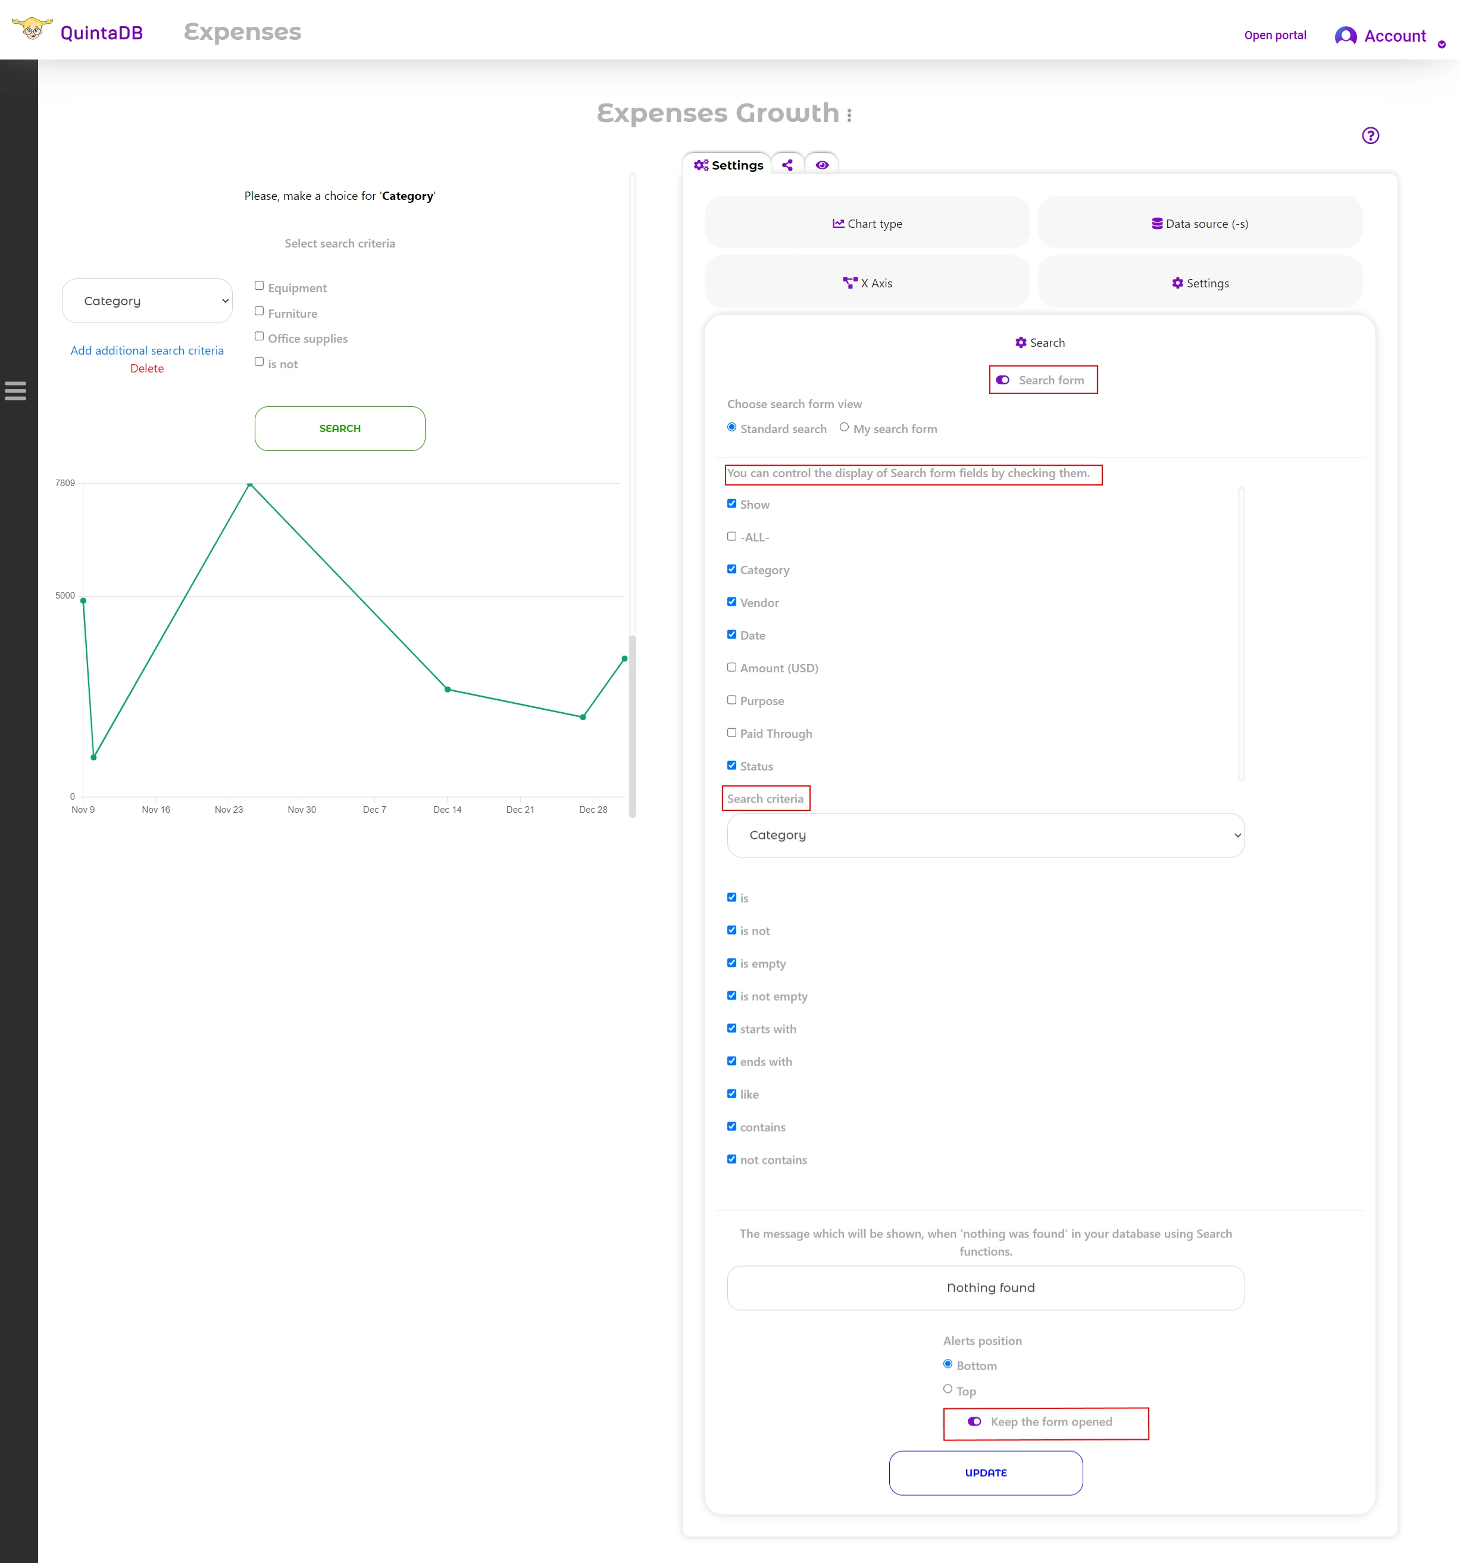
Task: Open the eye preview tab
Action: [x=822, y=165]
